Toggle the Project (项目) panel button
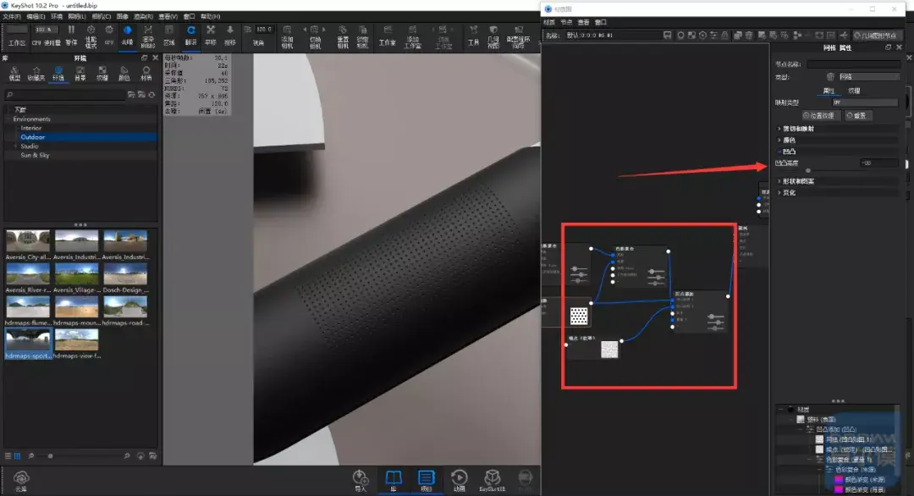The image size is (914, 496). [x=426, y=480]
